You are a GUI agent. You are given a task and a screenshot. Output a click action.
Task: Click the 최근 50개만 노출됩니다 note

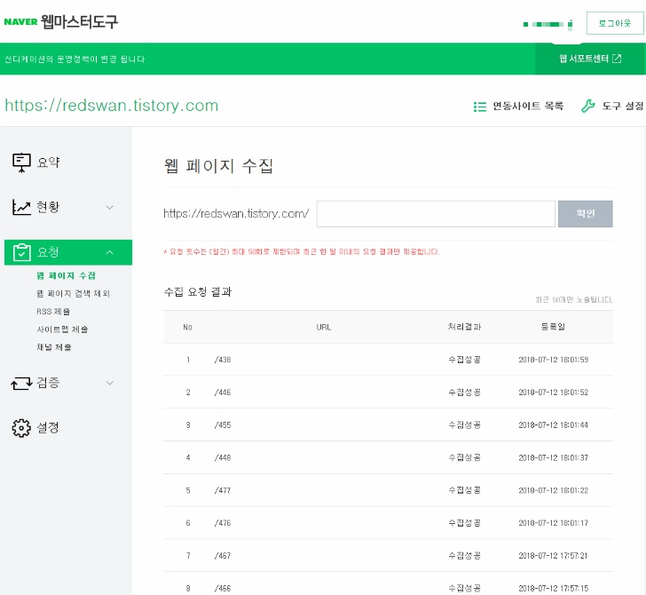point(573,300)
